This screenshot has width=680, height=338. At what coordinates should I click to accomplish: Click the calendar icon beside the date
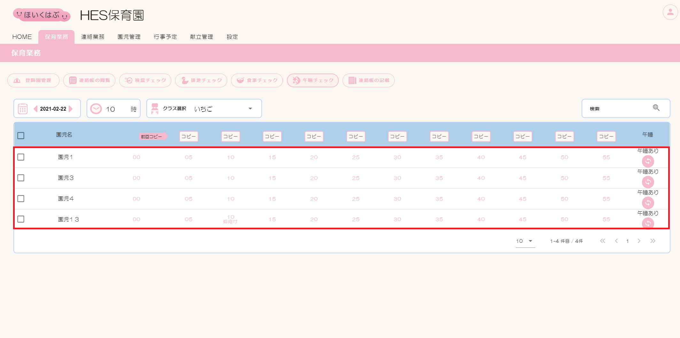pos(23,109)
